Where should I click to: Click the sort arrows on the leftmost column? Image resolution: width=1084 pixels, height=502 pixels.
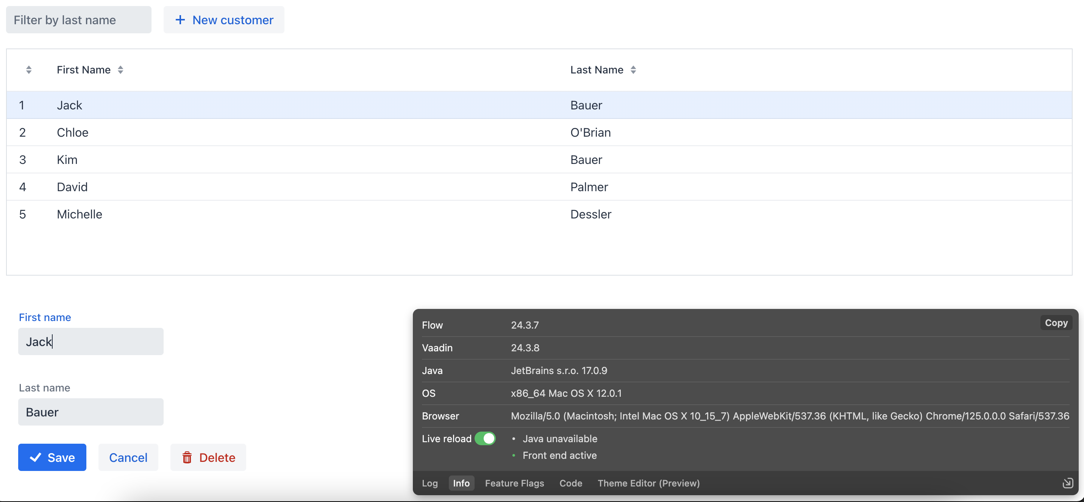pos(29,70)
